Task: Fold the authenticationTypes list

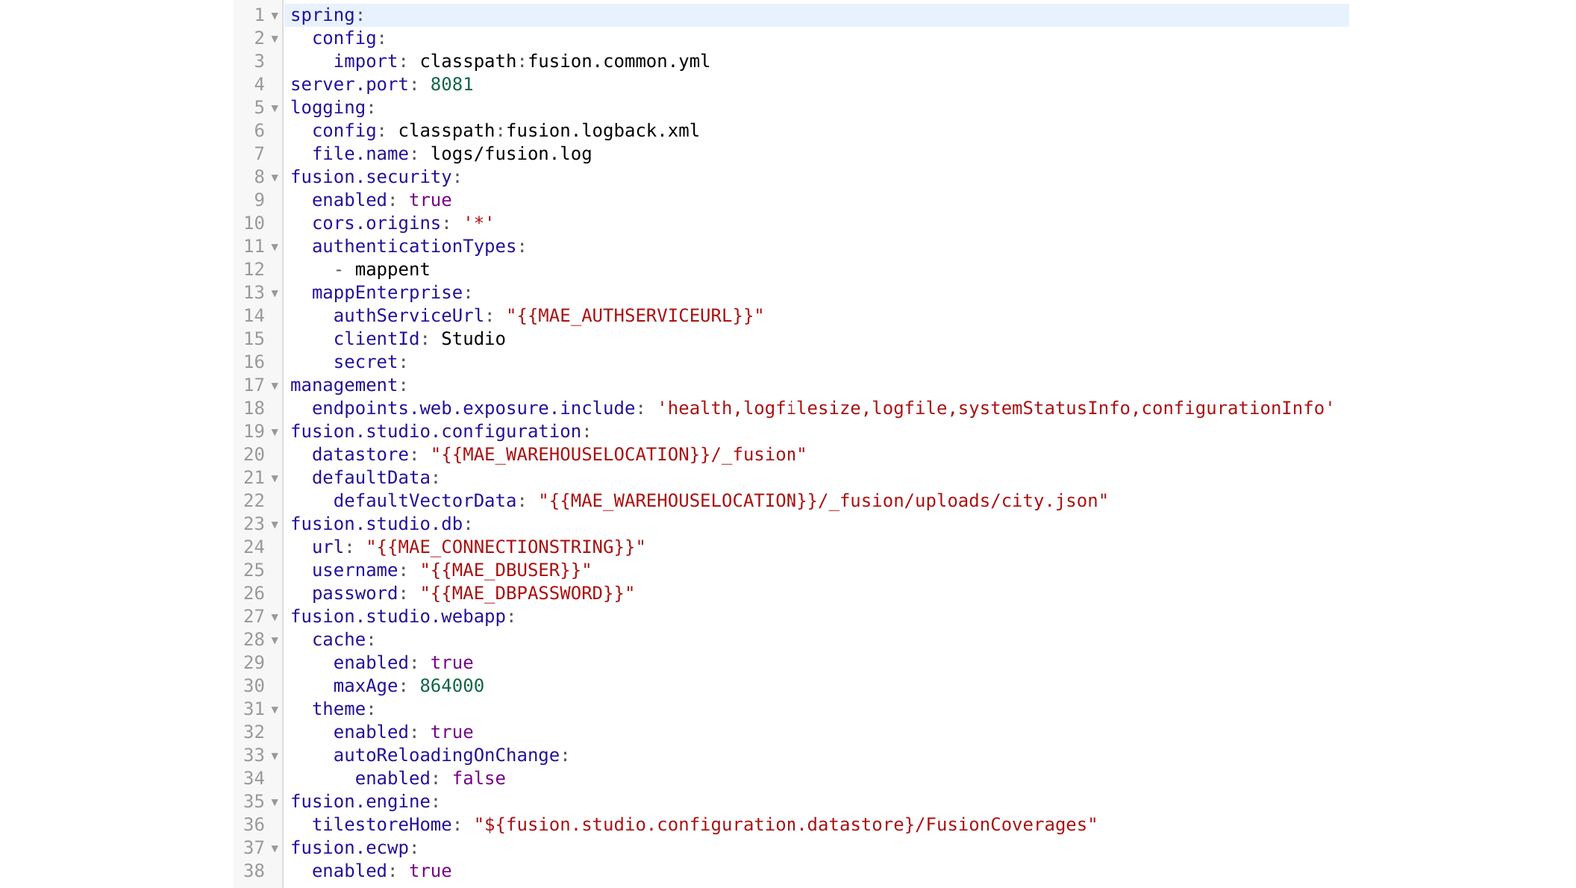Action: coord(275,247)
